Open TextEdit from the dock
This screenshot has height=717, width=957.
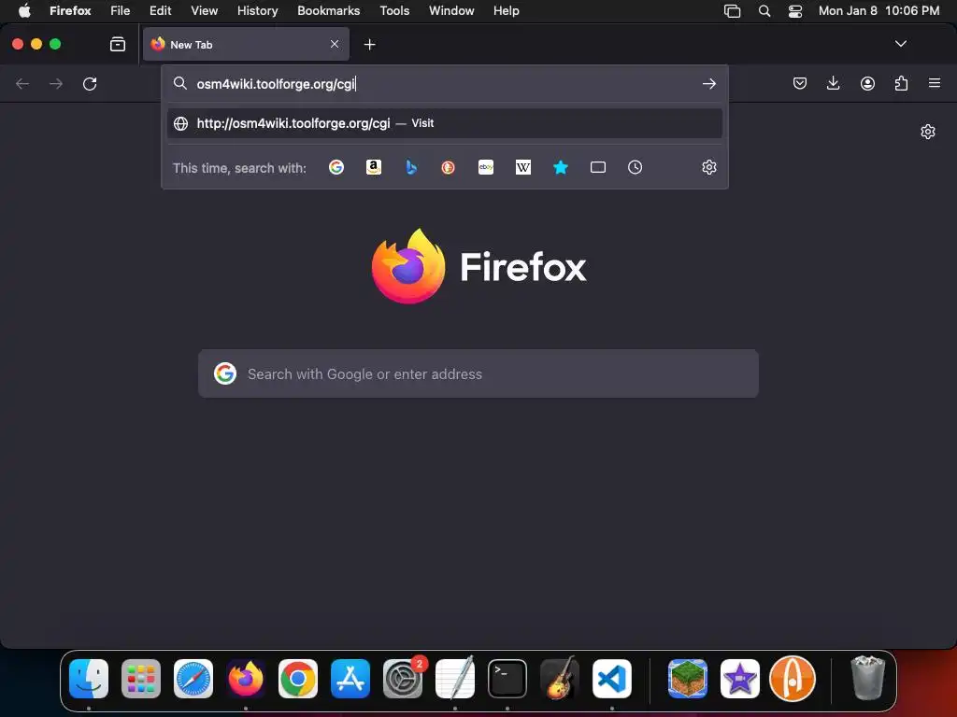tap(455, 679)
